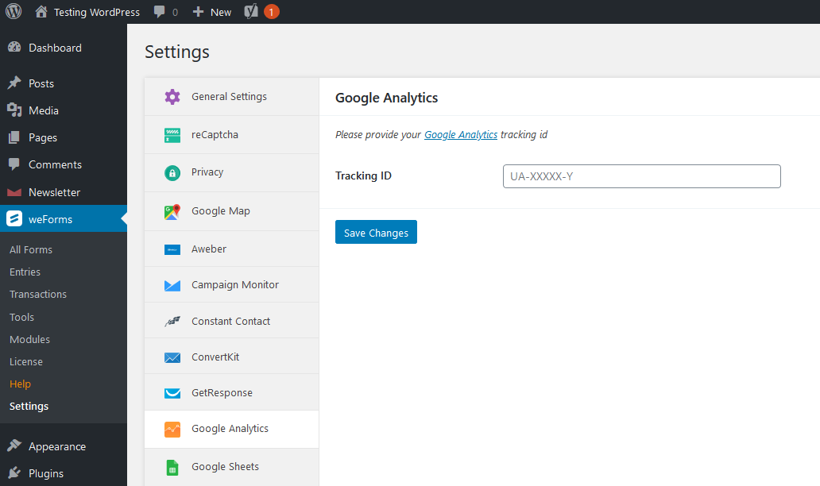Click the WordPress logo in the admin bar
This screenshot has height=486, width=820.
coord(13,11)
